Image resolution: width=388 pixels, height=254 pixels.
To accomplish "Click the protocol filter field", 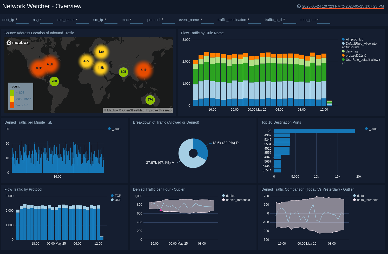I will pos(168,20).
